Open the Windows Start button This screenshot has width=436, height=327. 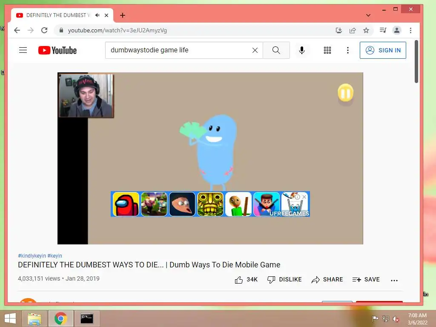(x=10, y=318)
